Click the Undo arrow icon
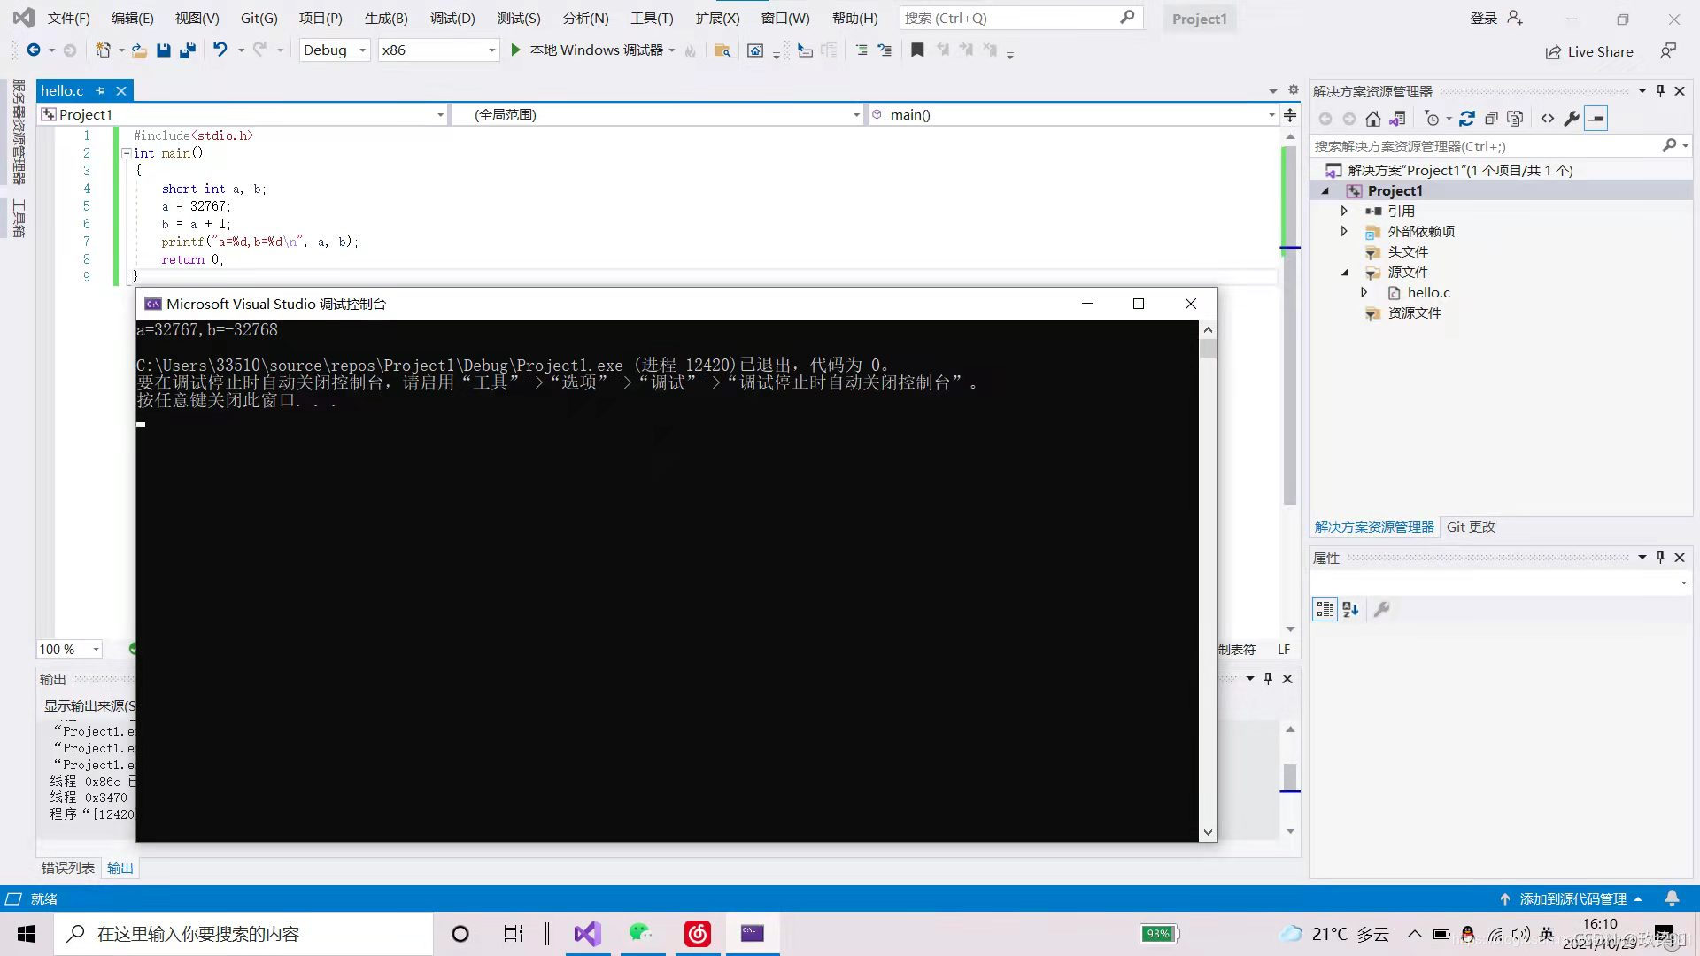The width and height of the screenshot is (1700, 956). 220,50
